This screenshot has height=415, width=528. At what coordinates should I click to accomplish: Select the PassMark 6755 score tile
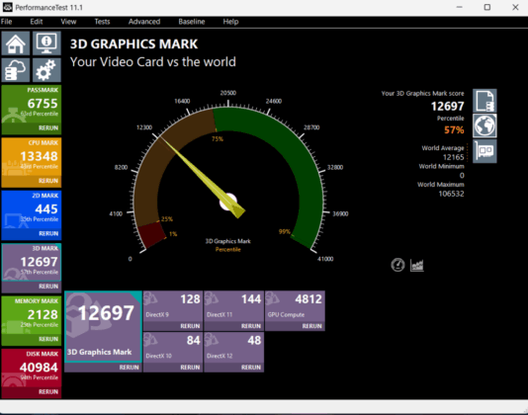32,104
